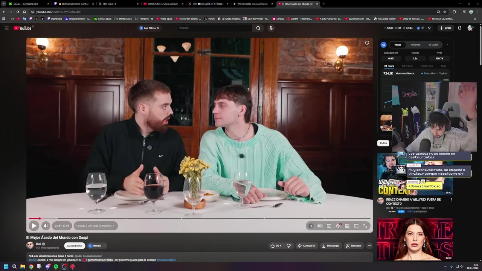Open the trophy icon in top bar

click(x=429, y=28)
